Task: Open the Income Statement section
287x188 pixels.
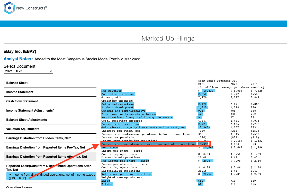Action: coord(20,92)
